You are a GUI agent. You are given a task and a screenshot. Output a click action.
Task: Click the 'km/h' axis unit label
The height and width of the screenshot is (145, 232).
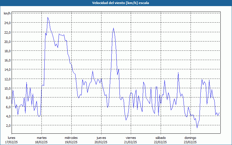pos(7,13)
